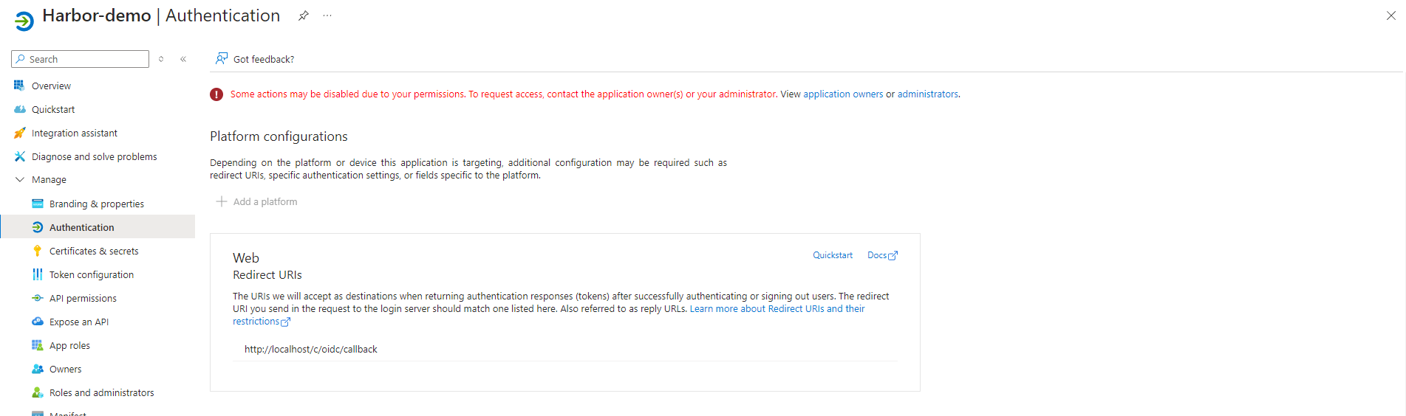Image resolution: width=1406 pixels, height=416 pixels.
Task: Click the Platform configurations heading
Action: (x=279, y=136)
